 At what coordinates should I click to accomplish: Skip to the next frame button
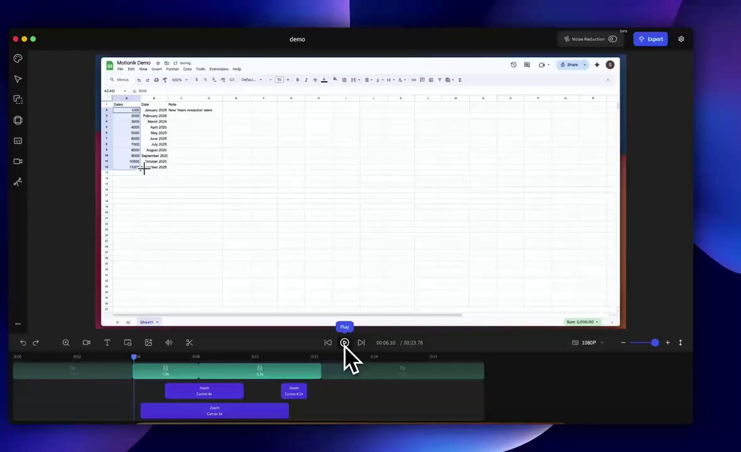(361, 343)
